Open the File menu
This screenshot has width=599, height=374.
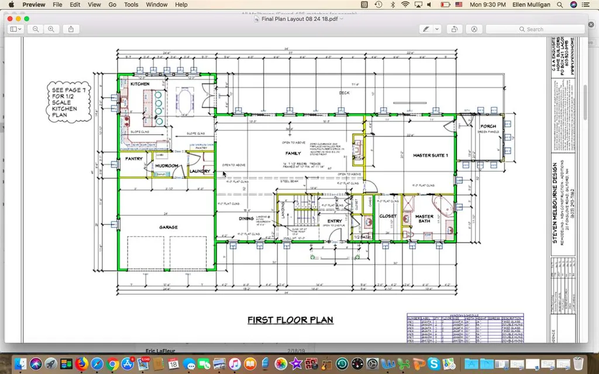tap(57, 5)
